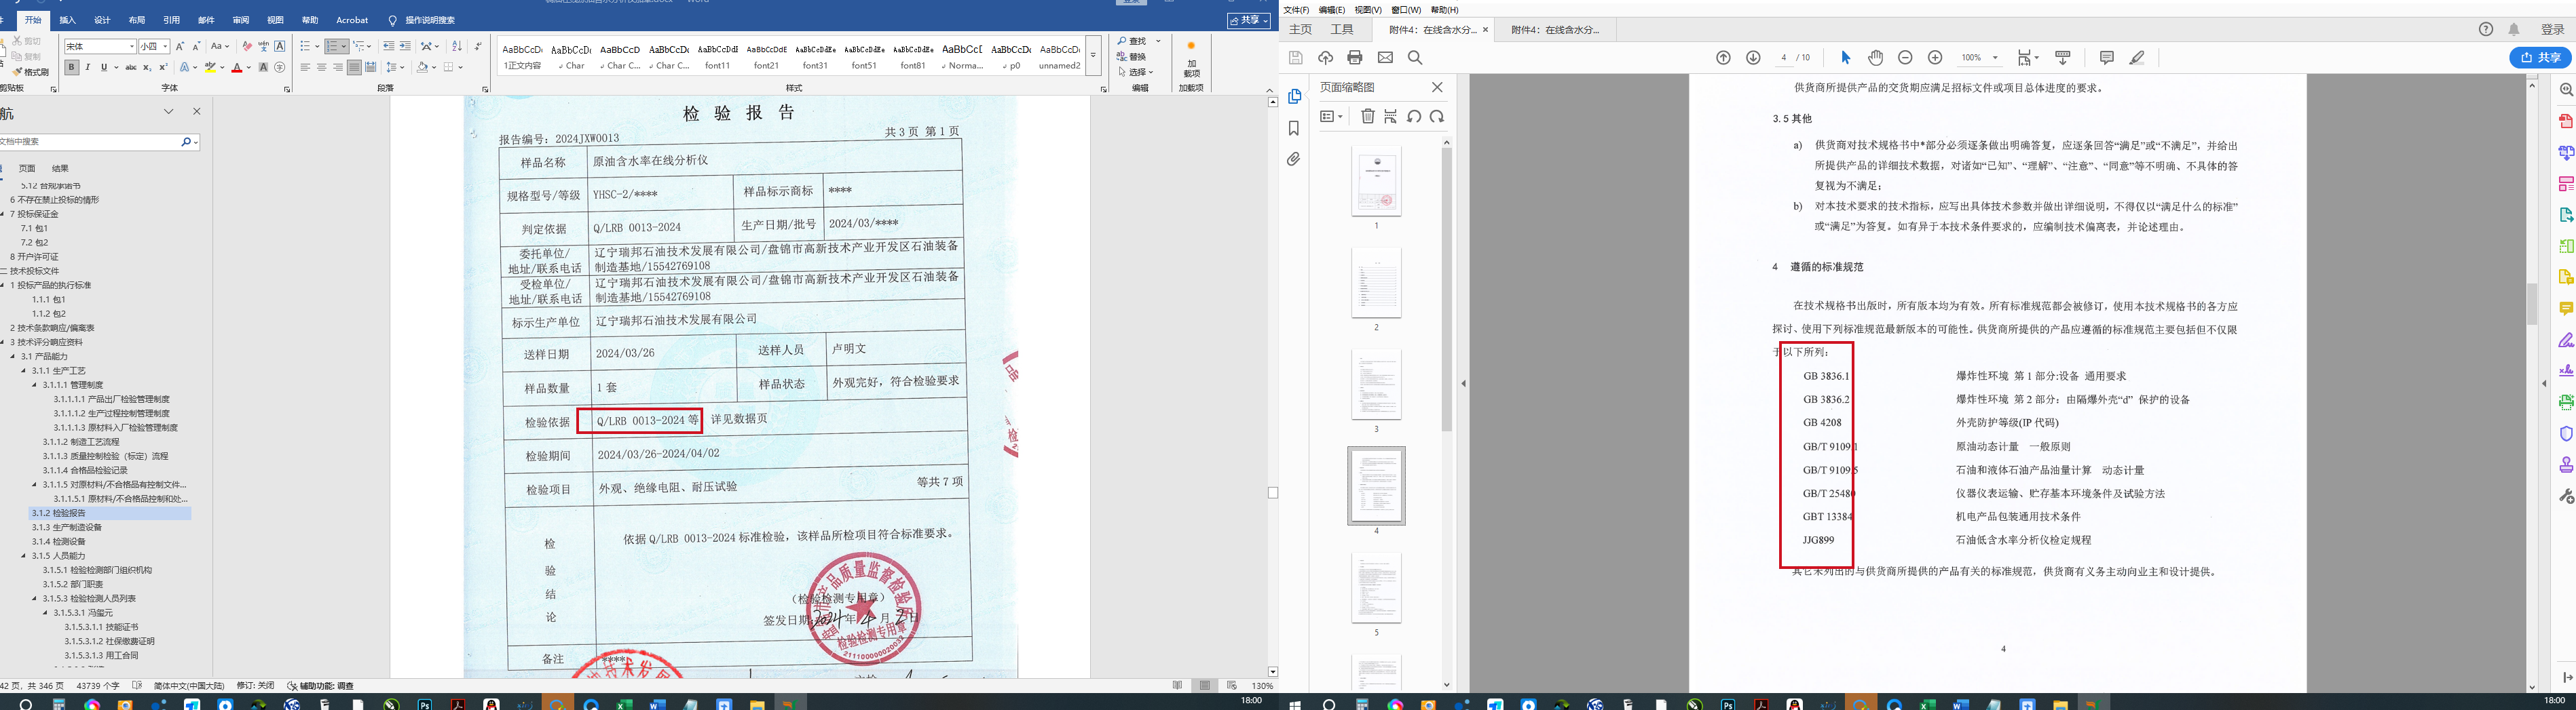Image resolution: width=2576 pixels, height=710 pixels.
Task: Open the Acrobat zoom level dropdown
Action: pos(1996,58)
